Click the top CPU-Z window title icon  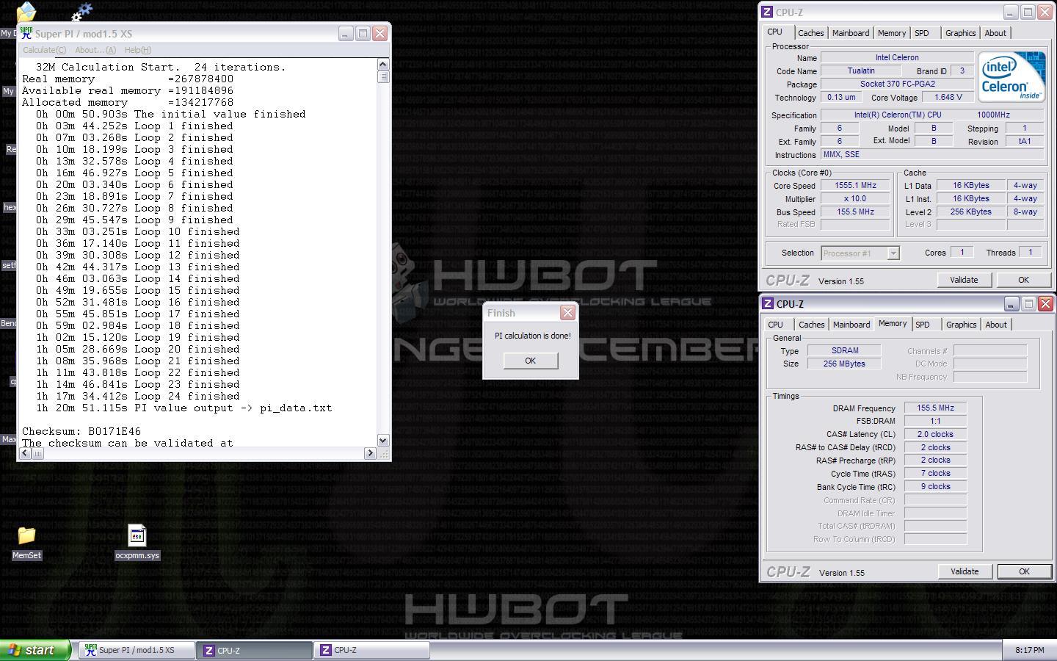pyautogui.click(x=767, y=12)
